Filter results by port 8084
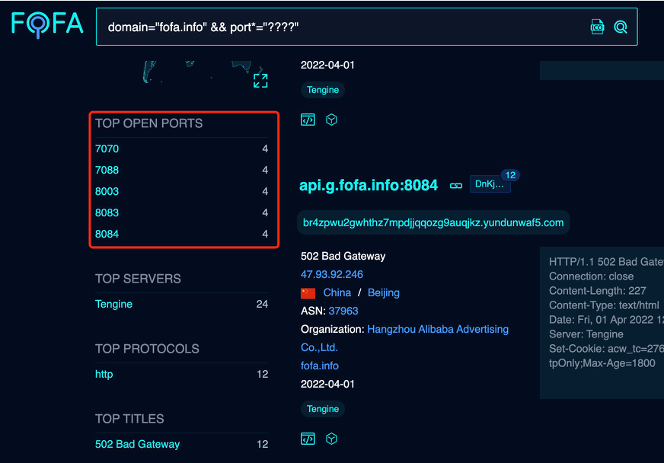The width and height of the screenshot is (664, 463). (x=107, y=235)
